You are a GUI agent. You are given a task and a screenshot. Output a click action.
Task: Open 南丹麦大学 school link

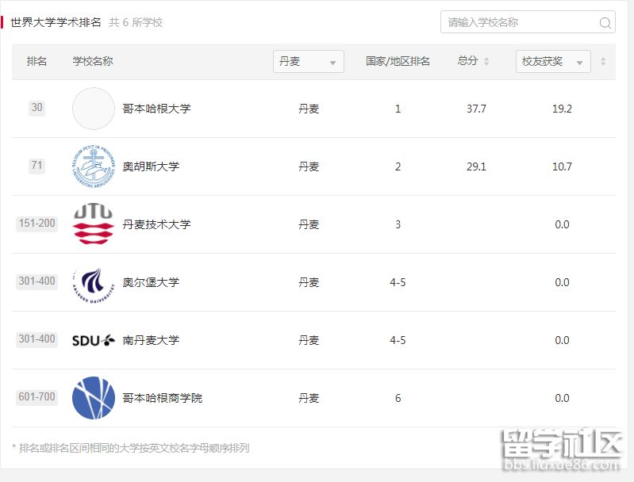coord(151,340)
